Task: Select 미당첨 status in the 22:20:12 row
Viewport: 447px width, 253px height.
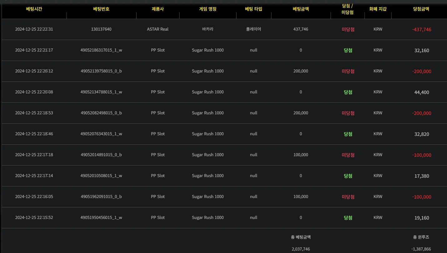Action: (x=348, y=71)
